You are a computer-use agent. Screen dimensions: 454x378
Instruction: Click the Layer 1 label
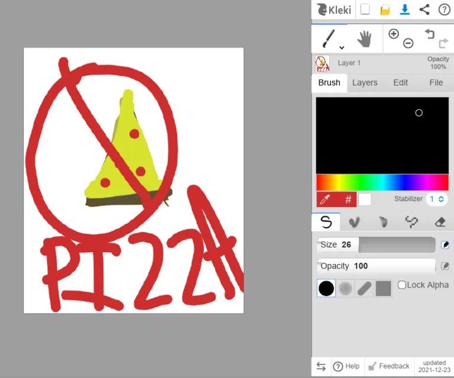click(349, 63)
